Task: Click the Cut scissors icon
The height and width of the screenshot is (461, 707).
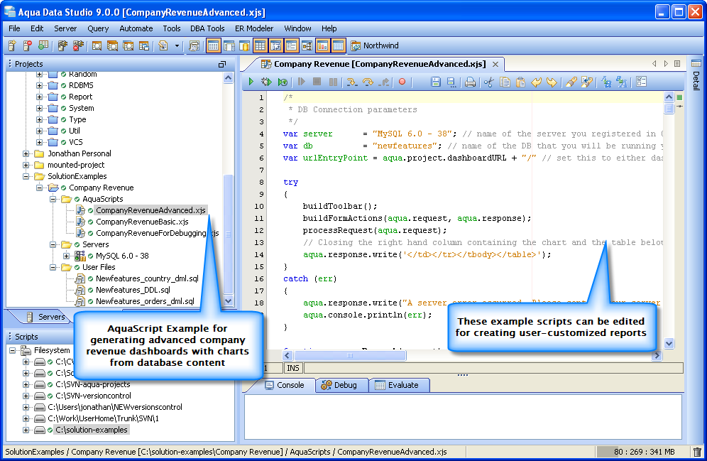Action: coord(488,82)
